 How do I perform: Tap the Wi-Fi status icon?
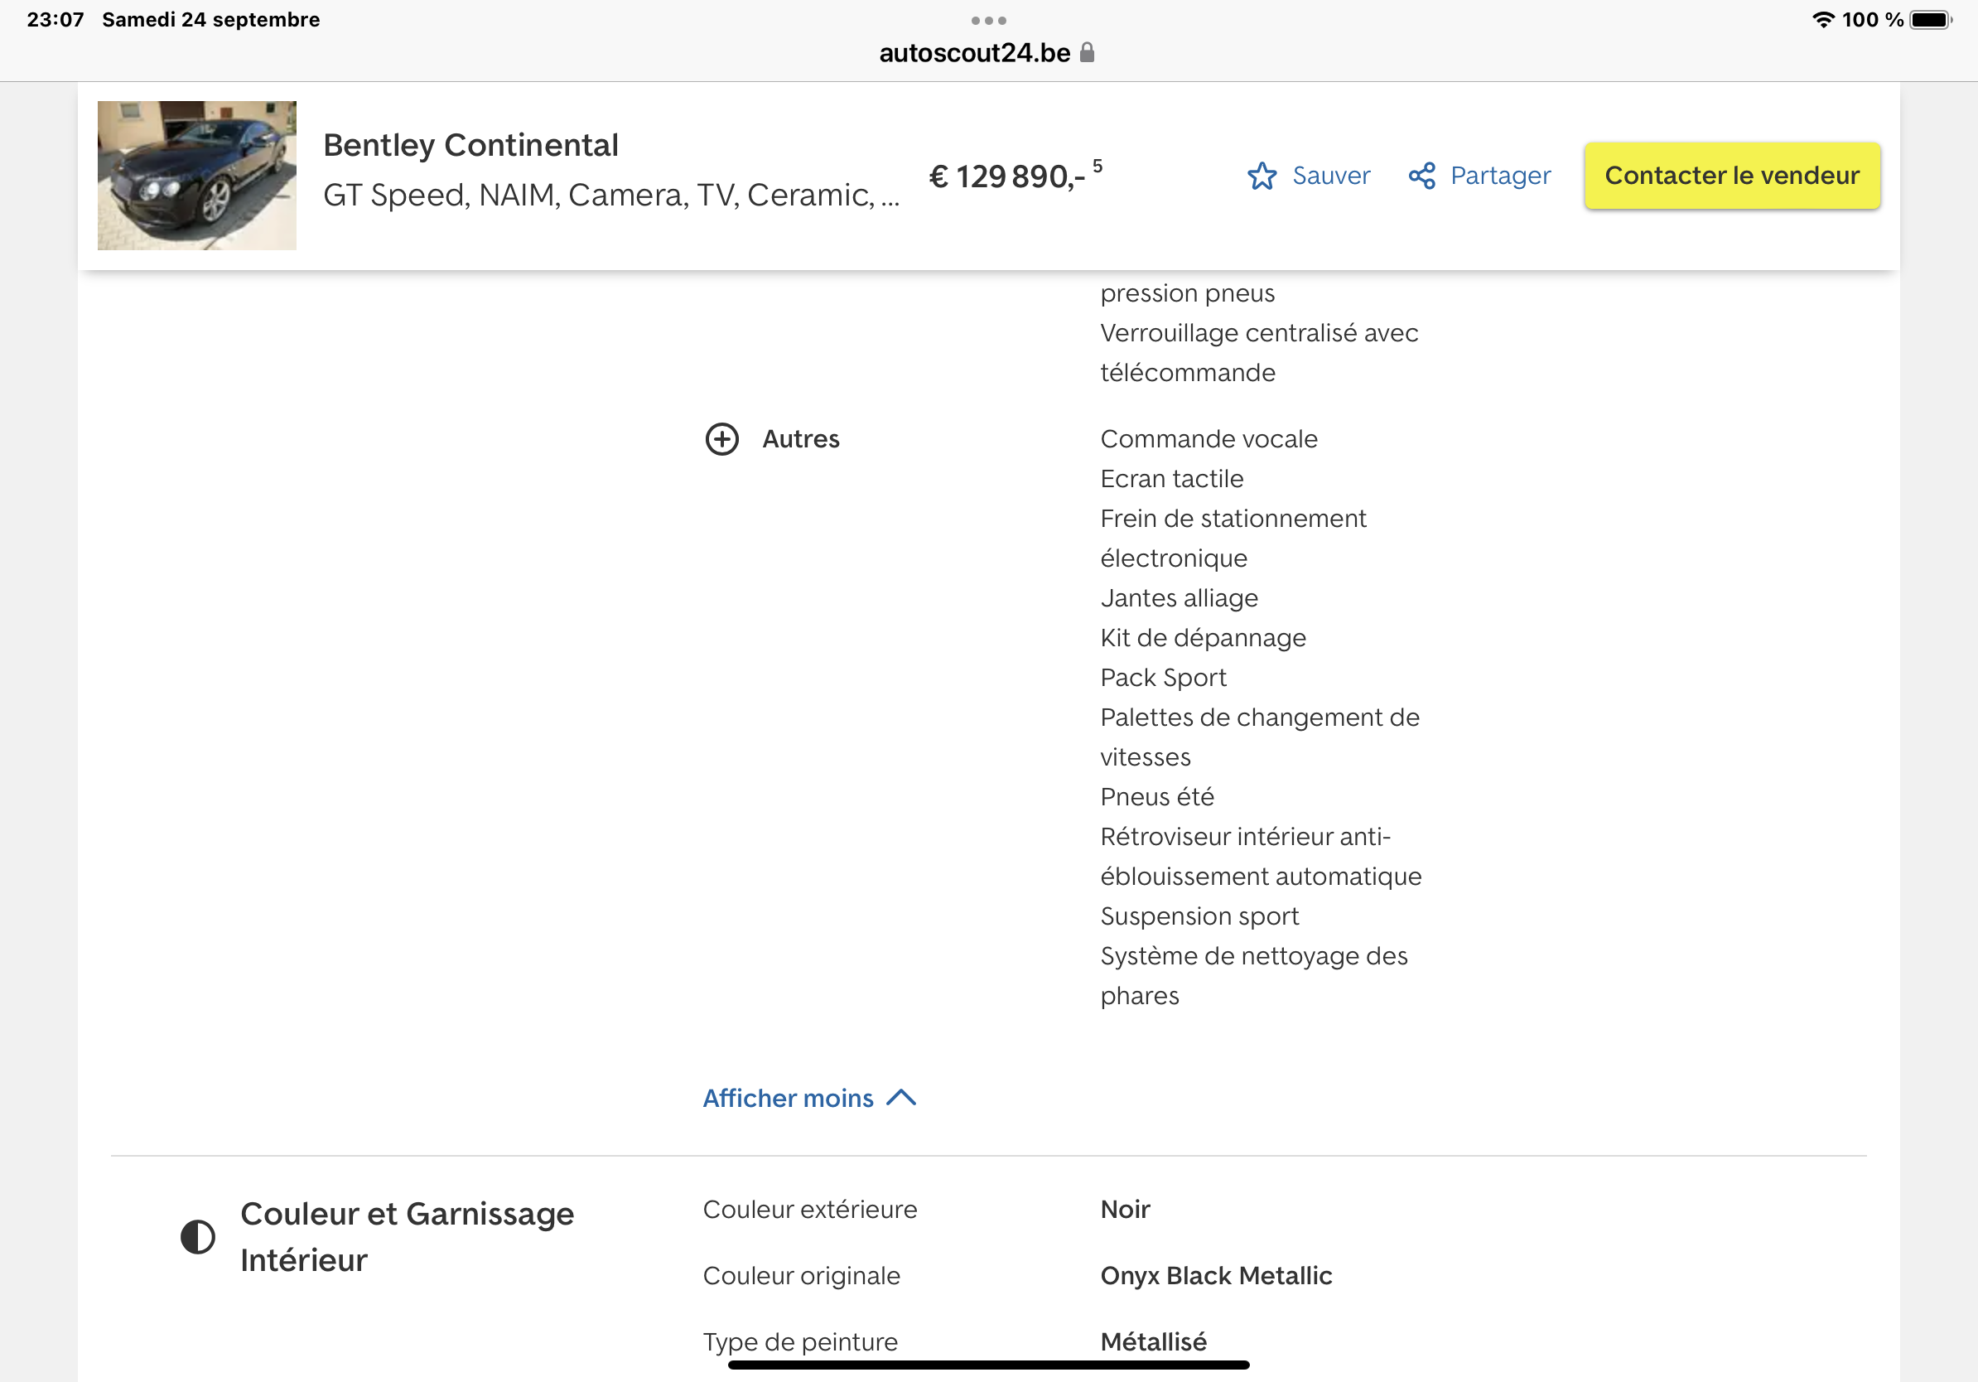pos(1822,20)
